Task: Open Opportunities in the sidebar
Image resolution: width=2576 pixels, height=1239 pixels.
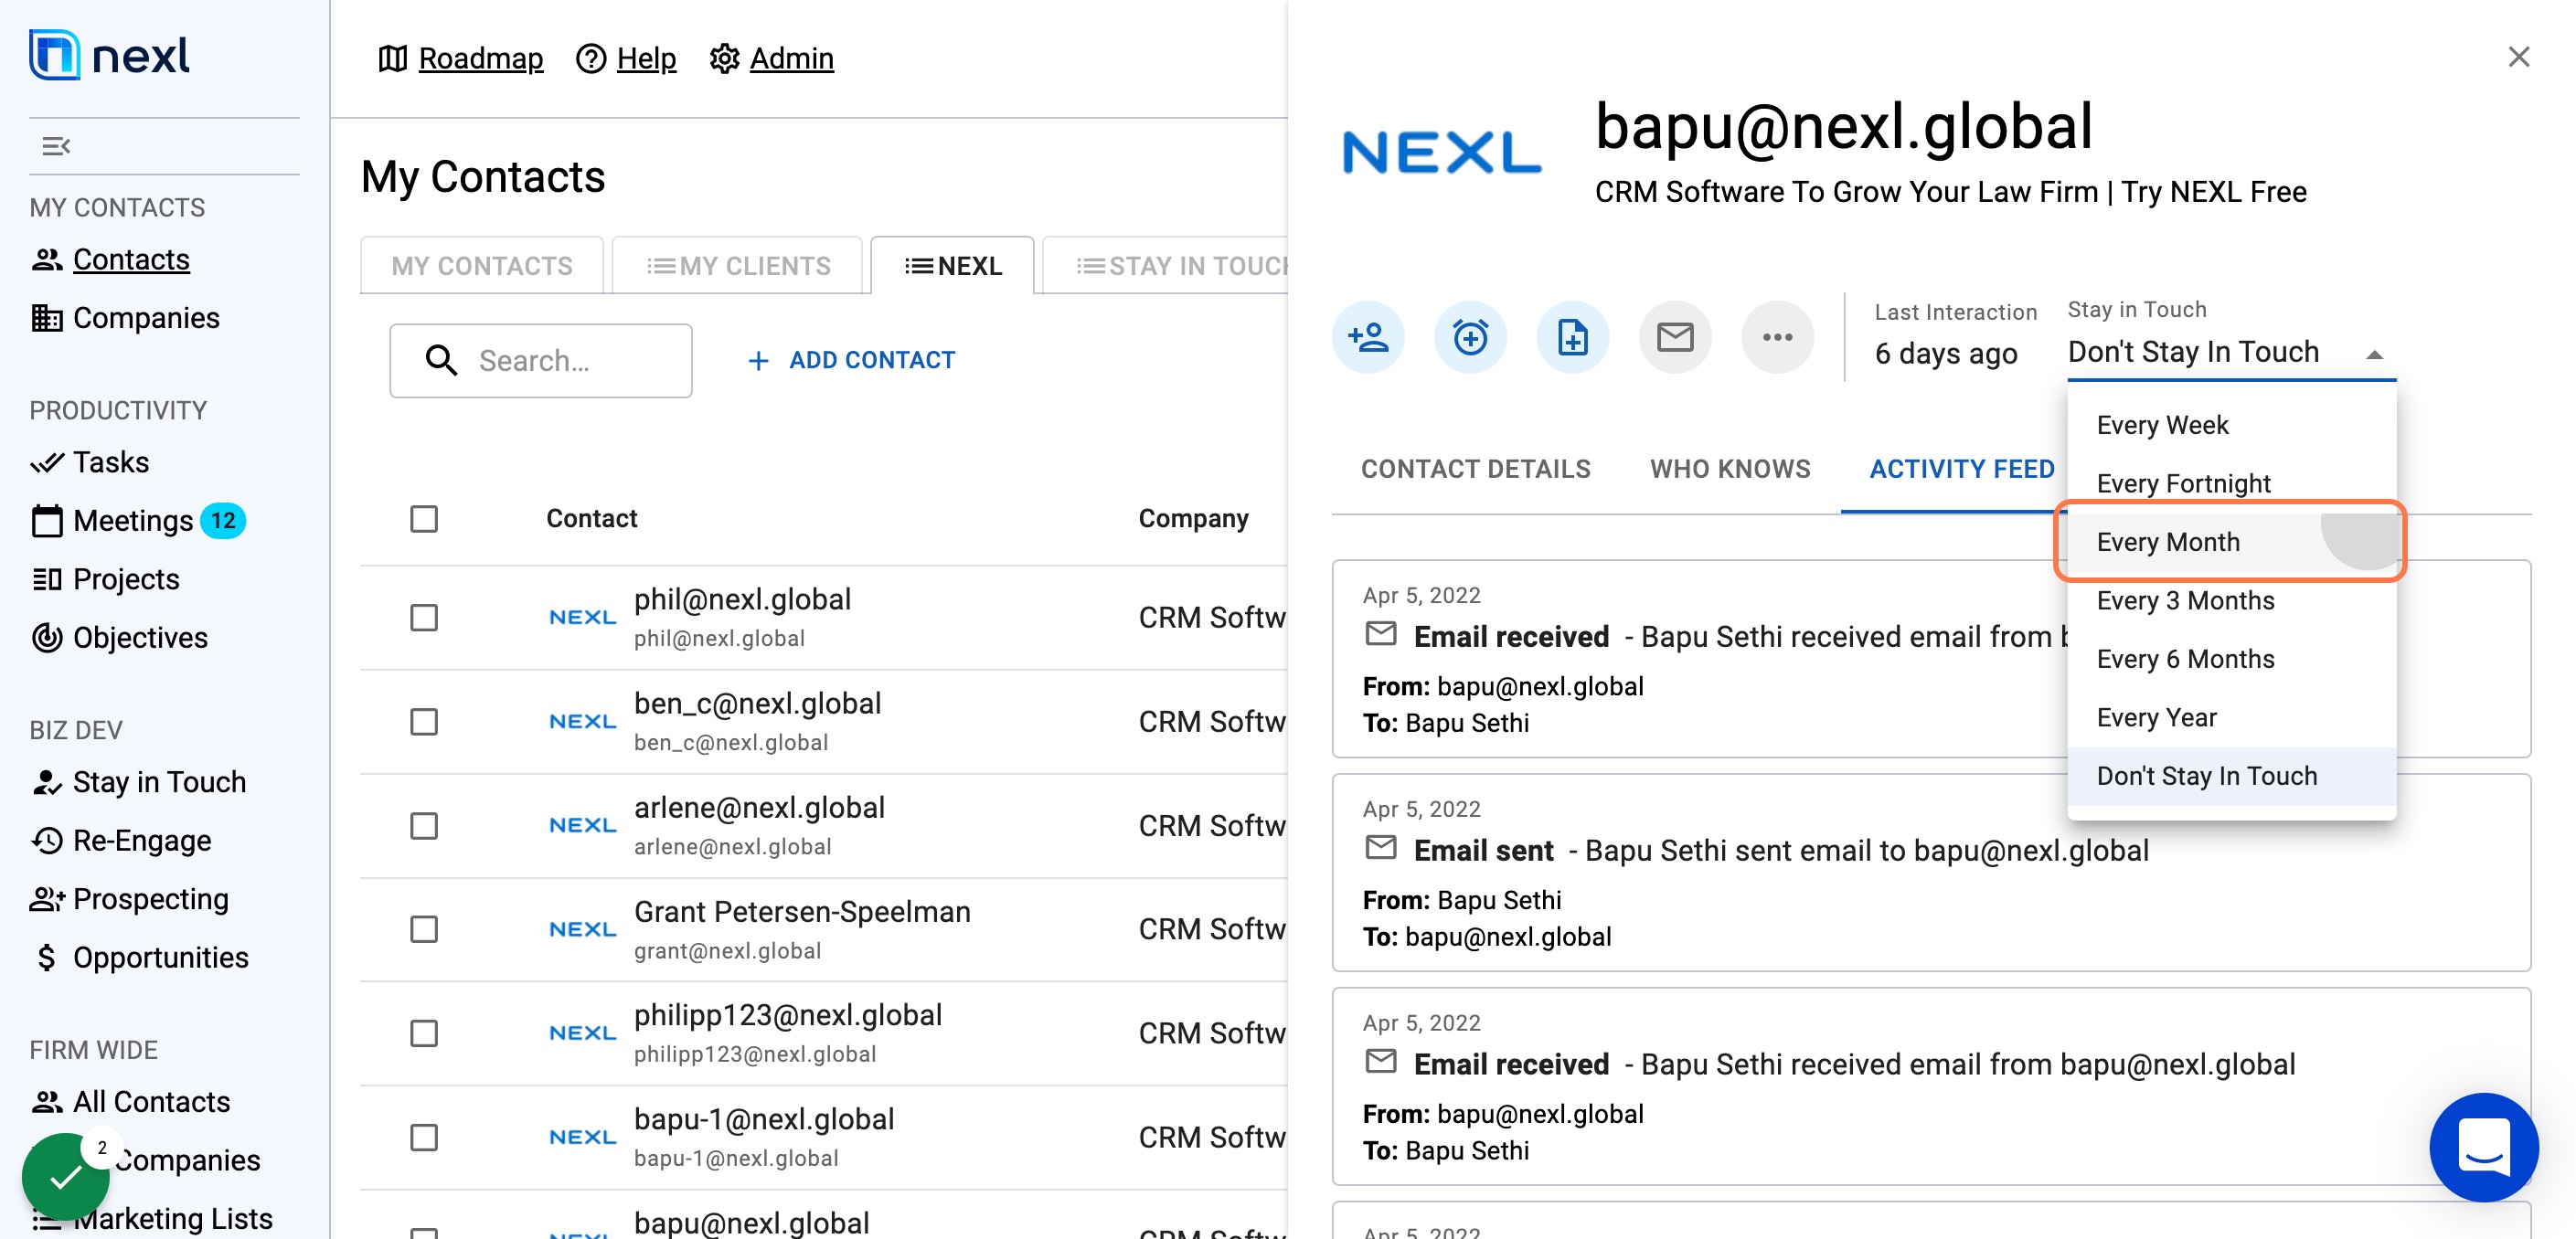Action: coord(139,958)
